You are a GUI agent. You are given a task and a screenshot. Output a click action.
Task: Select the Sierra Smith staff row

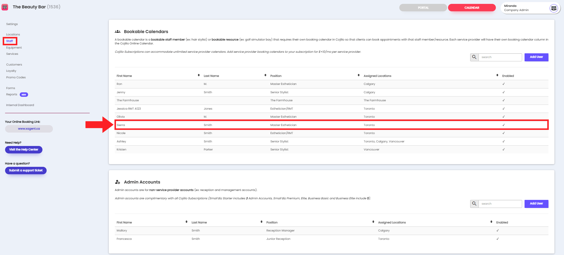pos(331,125)
